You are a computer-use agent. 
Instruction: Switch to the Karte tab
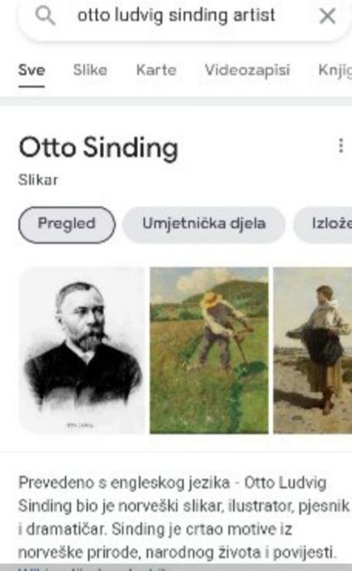(x=156, y=70)
